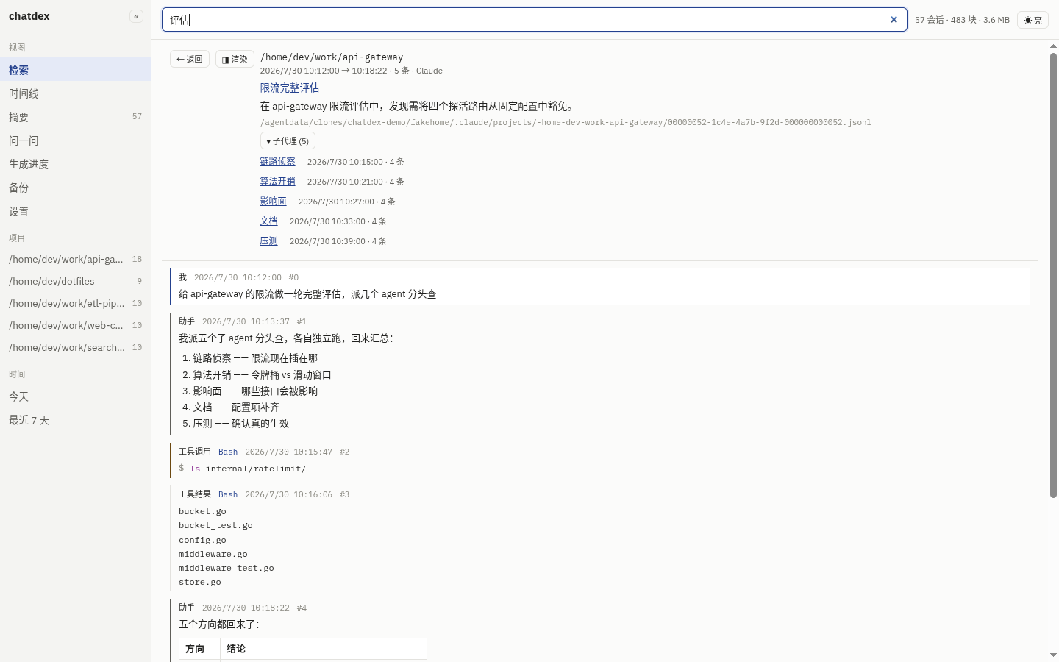1059x662 pixels.
Task: Click list item 文档 —— 配置项补齐
Action: 236,407
